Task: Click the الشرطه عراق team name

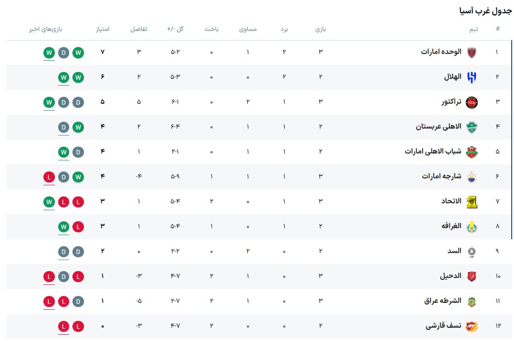Action: (x=442, y=301)
